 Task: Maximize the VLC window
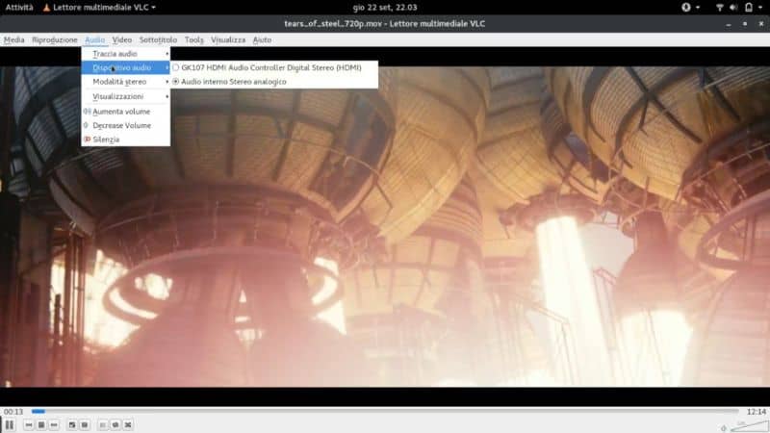(x=745, y=23)
